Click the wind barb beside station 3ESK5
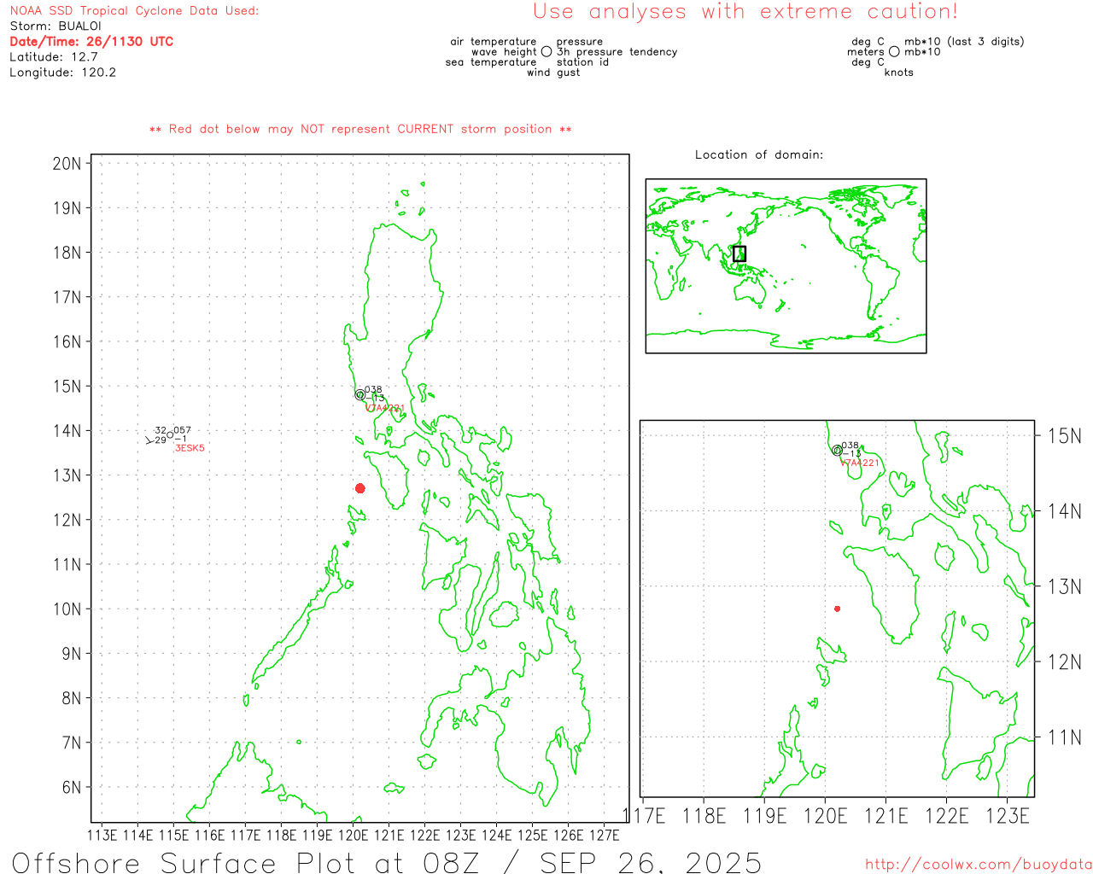This screenshot has height=874, width=1093. [x=149, y=440]
